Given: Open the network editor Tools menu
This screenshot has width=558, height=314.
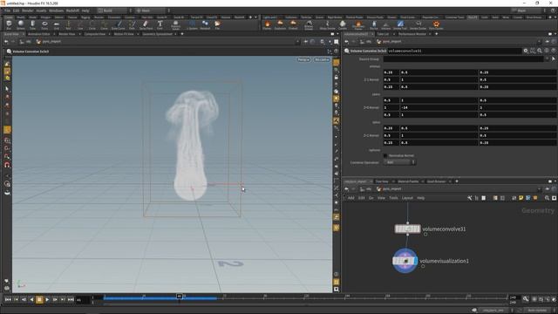Looking at the screenshot, I should click(393, 198).
